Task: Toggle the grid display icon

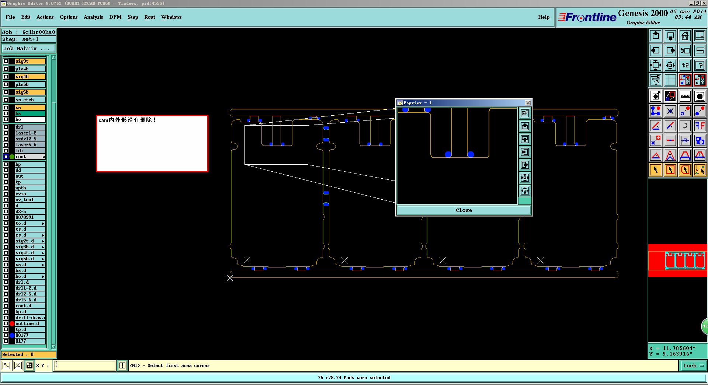Action: click(x=670, y=80)
